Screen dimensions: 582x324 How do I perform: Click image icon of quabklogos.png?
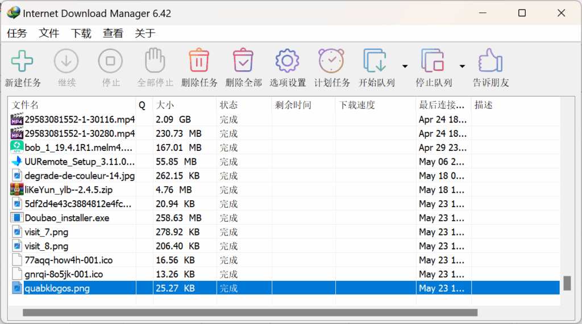[x=16, y=288]
